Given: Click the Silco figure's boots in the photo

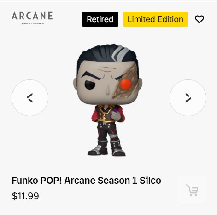Looking at the screenshot, I should (106, 148).
